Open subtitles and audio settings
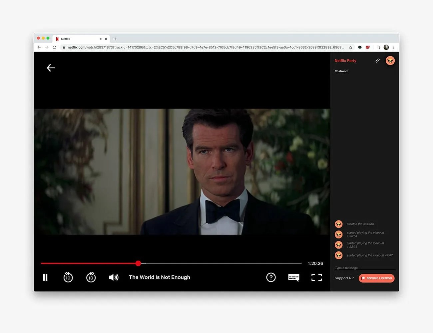Viewport: 433px width, 333px height. [x=293, y=277]
